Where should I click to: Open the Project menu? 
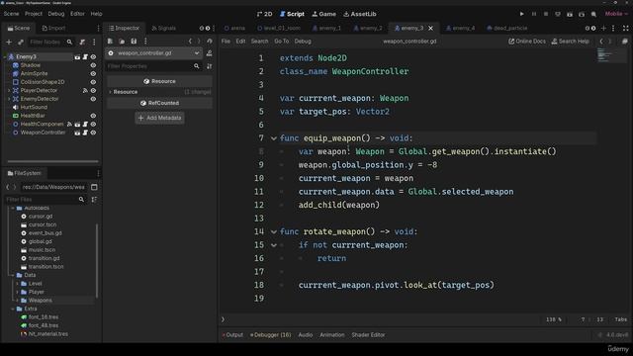[34, 14]
